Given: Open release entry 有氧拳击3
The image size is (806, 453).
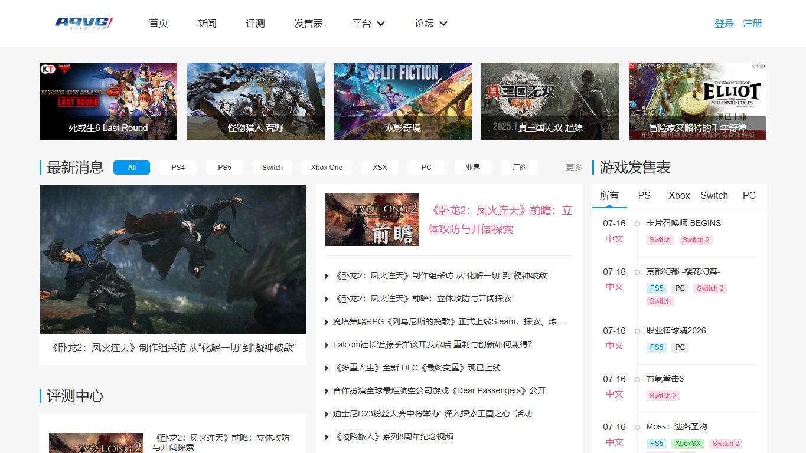Looking at the screenshot, I should [x=665, y=379].
